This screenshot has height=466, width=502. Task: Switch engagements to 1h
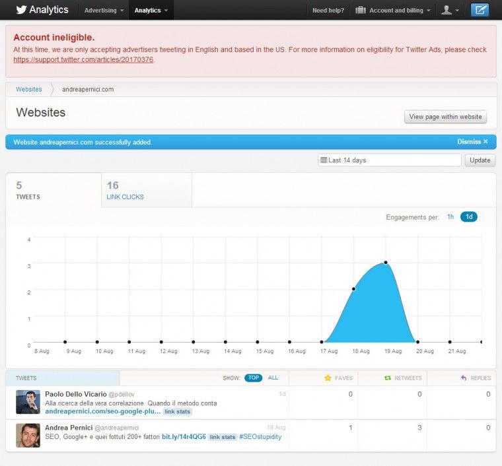(x=450, y=217)
